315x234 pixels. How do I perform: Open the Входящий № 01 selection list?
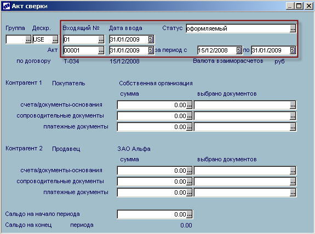point(101,39)
